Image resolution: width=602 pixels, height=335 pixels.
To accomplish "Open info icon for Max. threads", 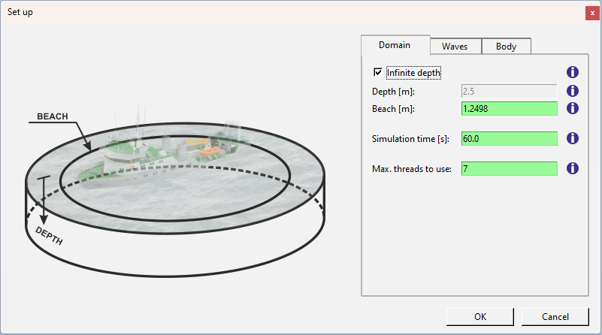I will [x=573, y=168].
